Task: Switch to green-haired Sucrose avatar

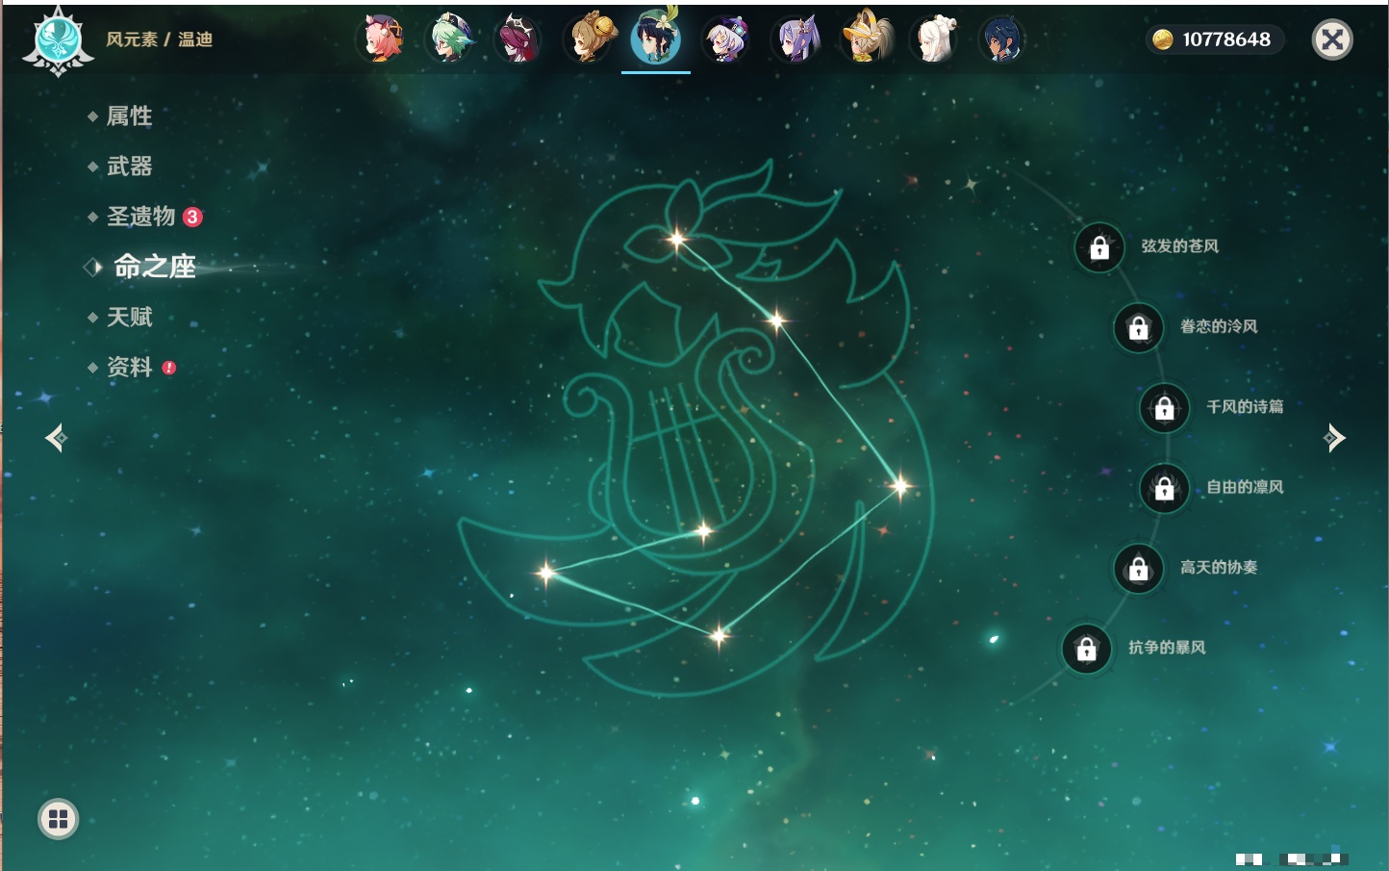Action: (x=450, y=39)
